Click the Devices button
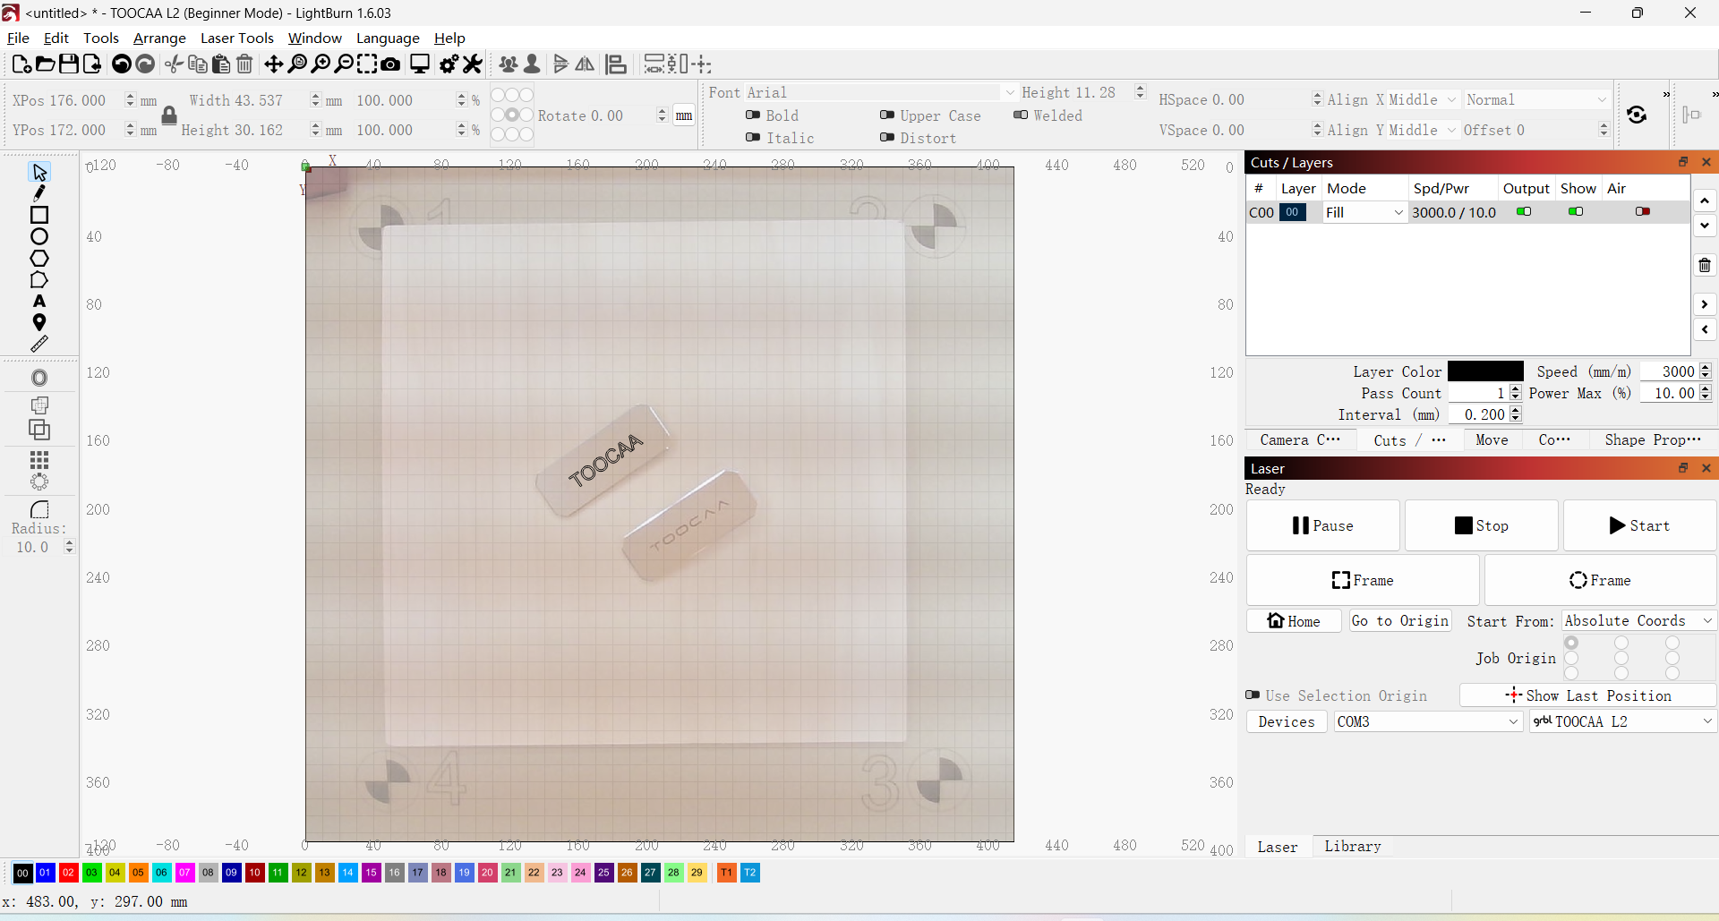 coord(1287,721)
